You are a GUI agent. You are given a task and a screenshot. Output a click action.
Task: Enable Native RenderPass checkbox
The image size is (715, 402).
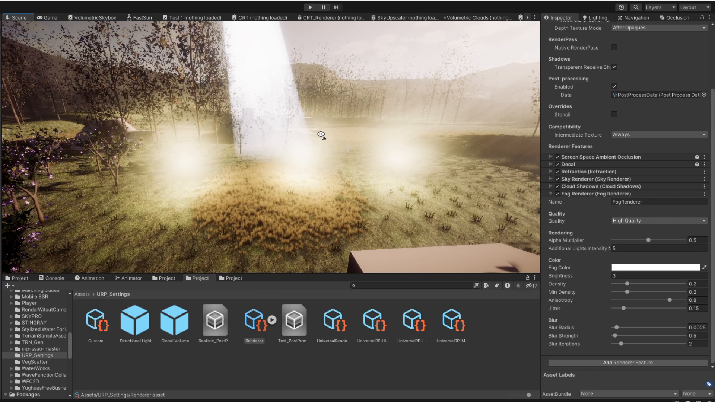click(x=614, y=47)
